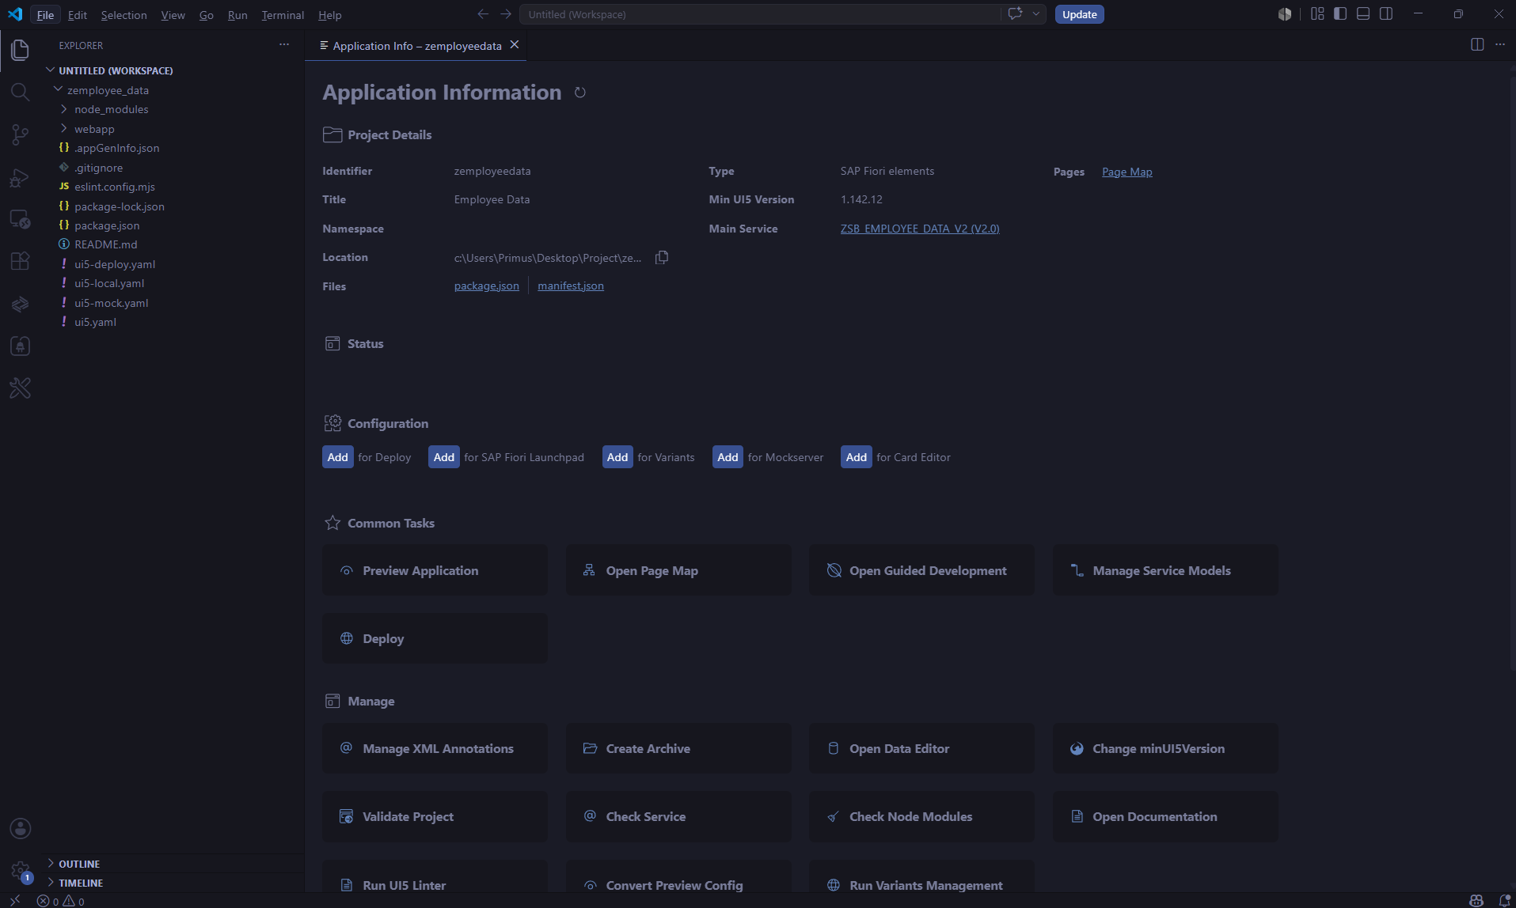Click the Open Guided Development card
The width and height of the screenshot is (1516, 908).
[921, 570]
